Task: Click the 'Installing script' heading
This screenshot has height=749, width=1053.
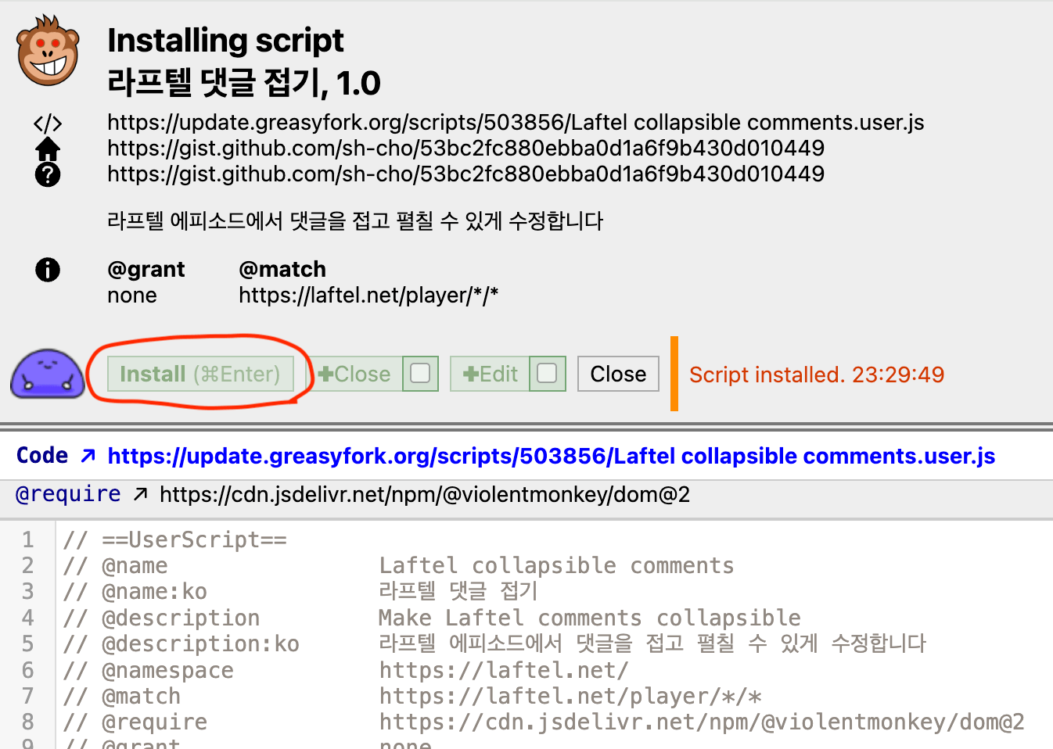Action: (225, 40)
